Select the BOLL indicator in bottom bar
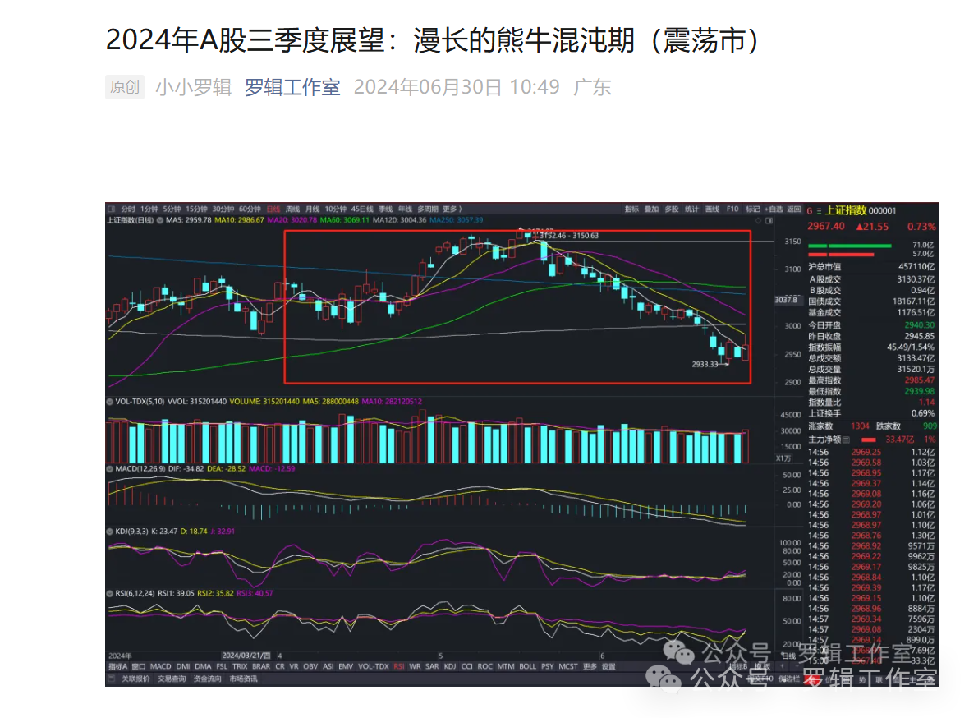The image size is (969, 718). pyautogui.click(x=528, y=667)
